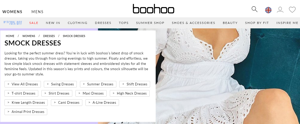The image size is (300, 124).
Task: Select the View All Dresses button
Action: click(23, 84)
